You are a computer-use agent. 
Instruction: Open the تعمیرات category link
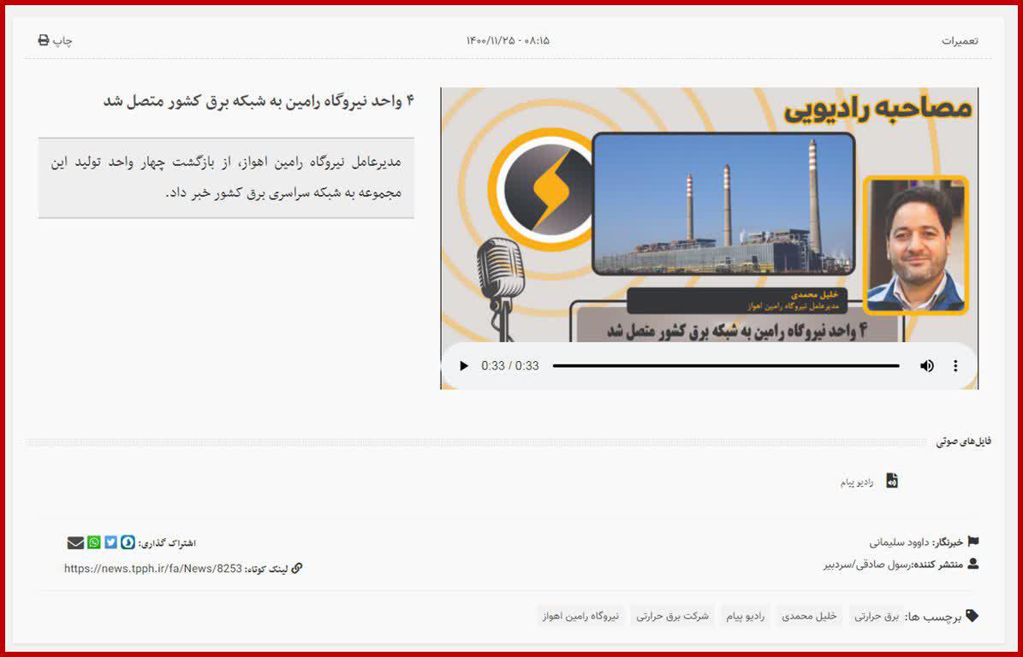(959, 40)
